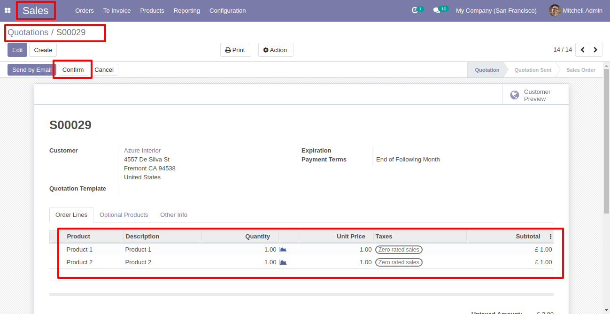Open column options kebab icon in table header
Image resolution: width=610 pixels, height=314 pixels.
pos(550,237)
